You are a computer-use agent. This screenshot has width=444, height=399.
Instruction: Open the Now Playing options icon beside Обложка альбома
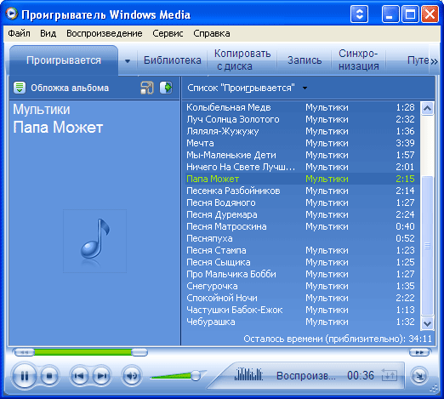click(20, 88)
